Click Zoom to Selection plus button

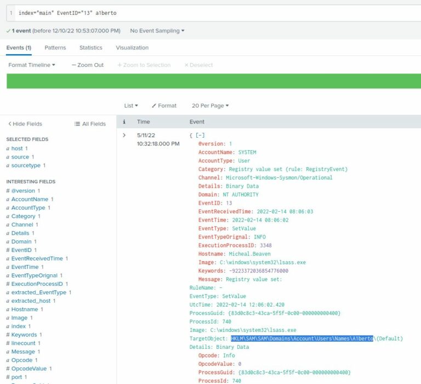144,65
